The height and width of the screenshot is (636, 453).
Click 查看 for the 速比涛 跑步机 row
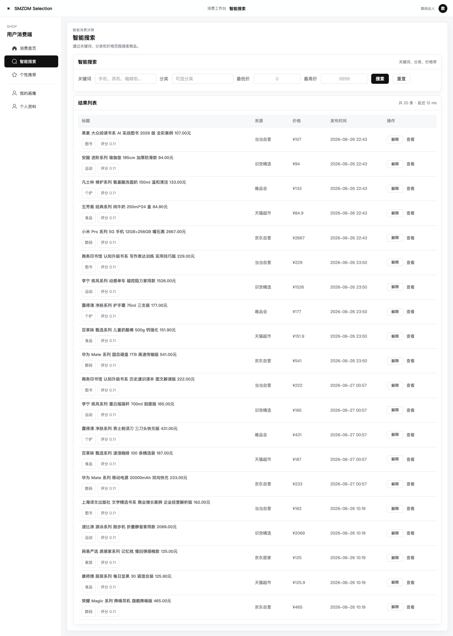tap(411, 533)
